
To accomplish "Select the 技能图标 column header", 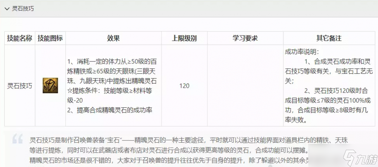I will (50, 38).
